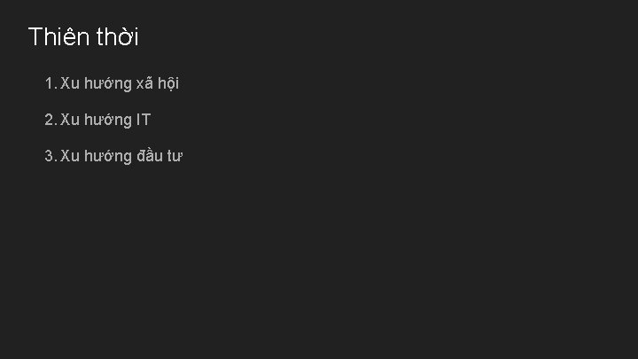Click "hướng" in the second list item
The image size is (638, 359).
point(108,120)
